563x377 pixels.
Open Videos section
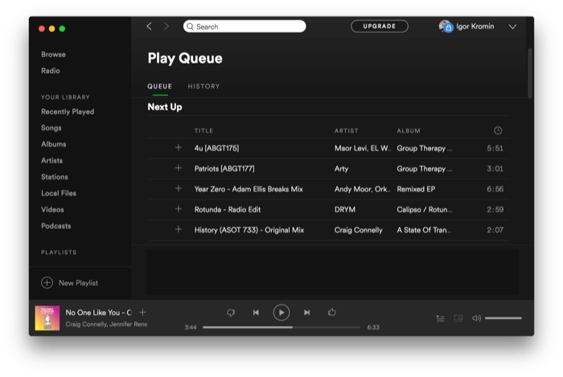pos(52,210)
